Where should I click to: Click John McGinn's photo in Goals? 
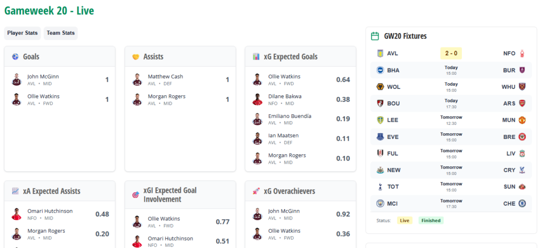[16, 80]
